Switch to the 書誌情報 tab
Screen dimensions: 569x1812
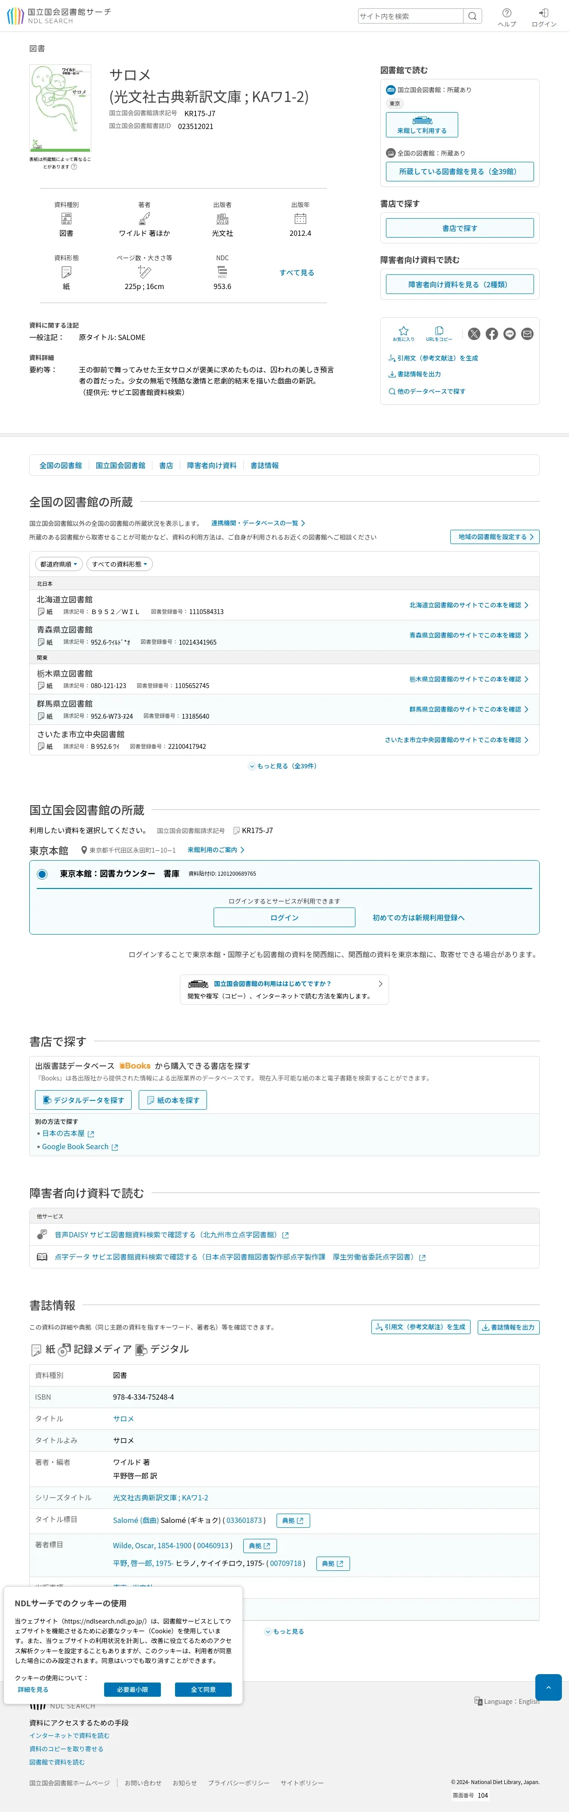(x=265, y=466)
